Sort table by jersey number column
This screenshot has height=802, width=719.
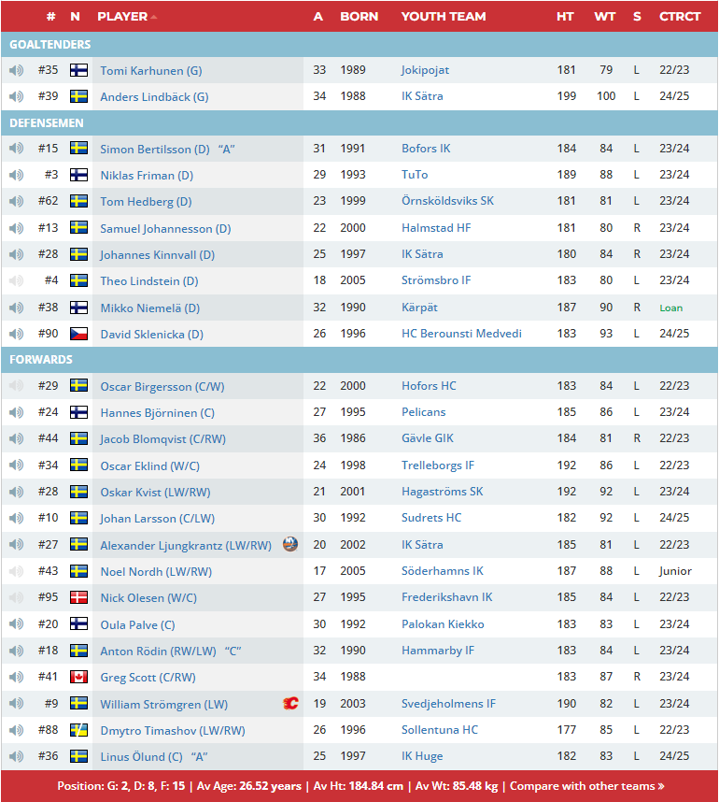(50, 17)
